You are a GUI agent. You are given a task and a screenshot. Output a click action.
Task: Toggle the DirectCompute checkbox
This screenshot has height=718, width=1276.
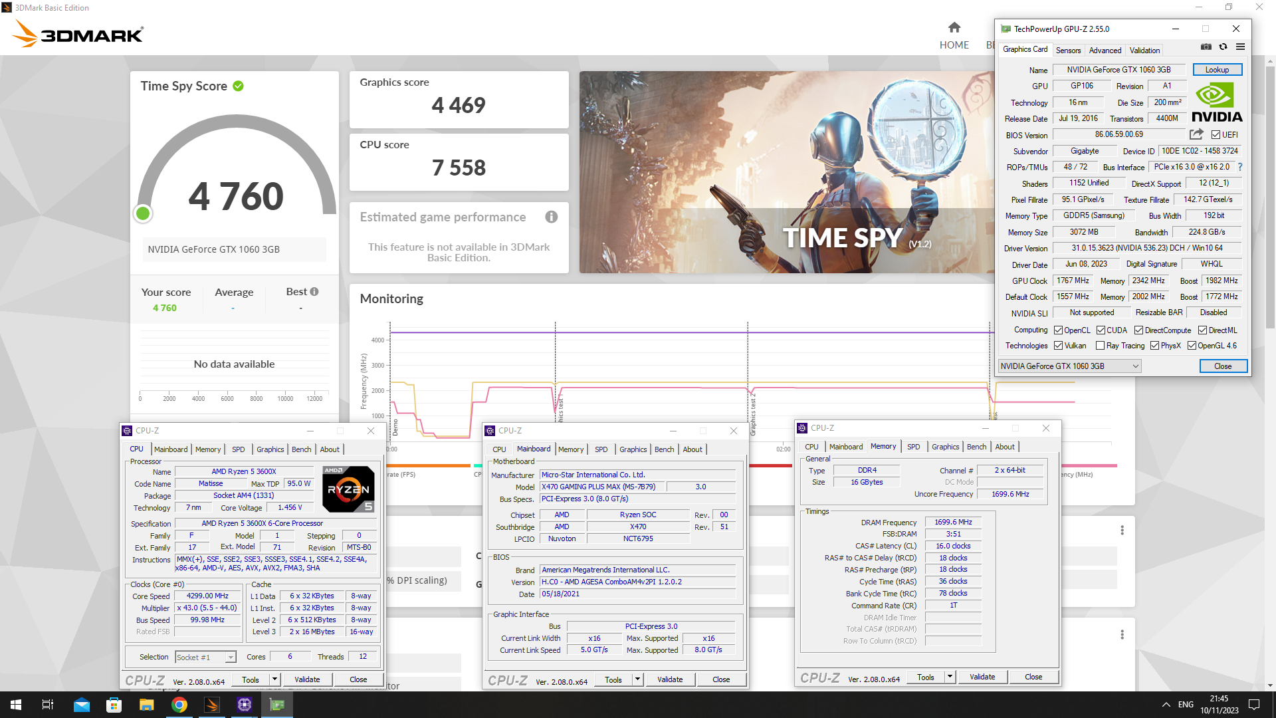coord(1138,330)
